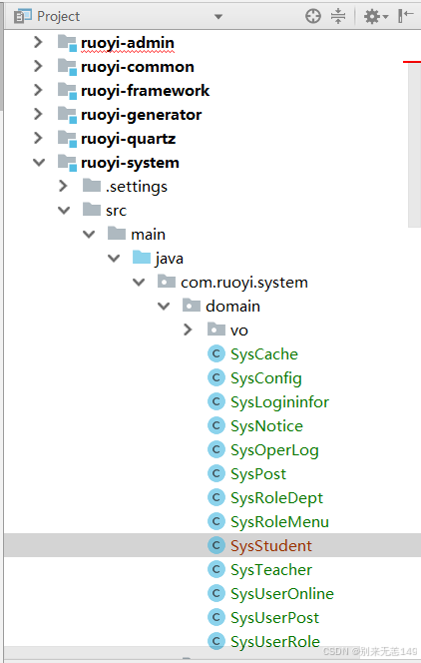
Task: Select the SysUserPost class
Action: 274,618
